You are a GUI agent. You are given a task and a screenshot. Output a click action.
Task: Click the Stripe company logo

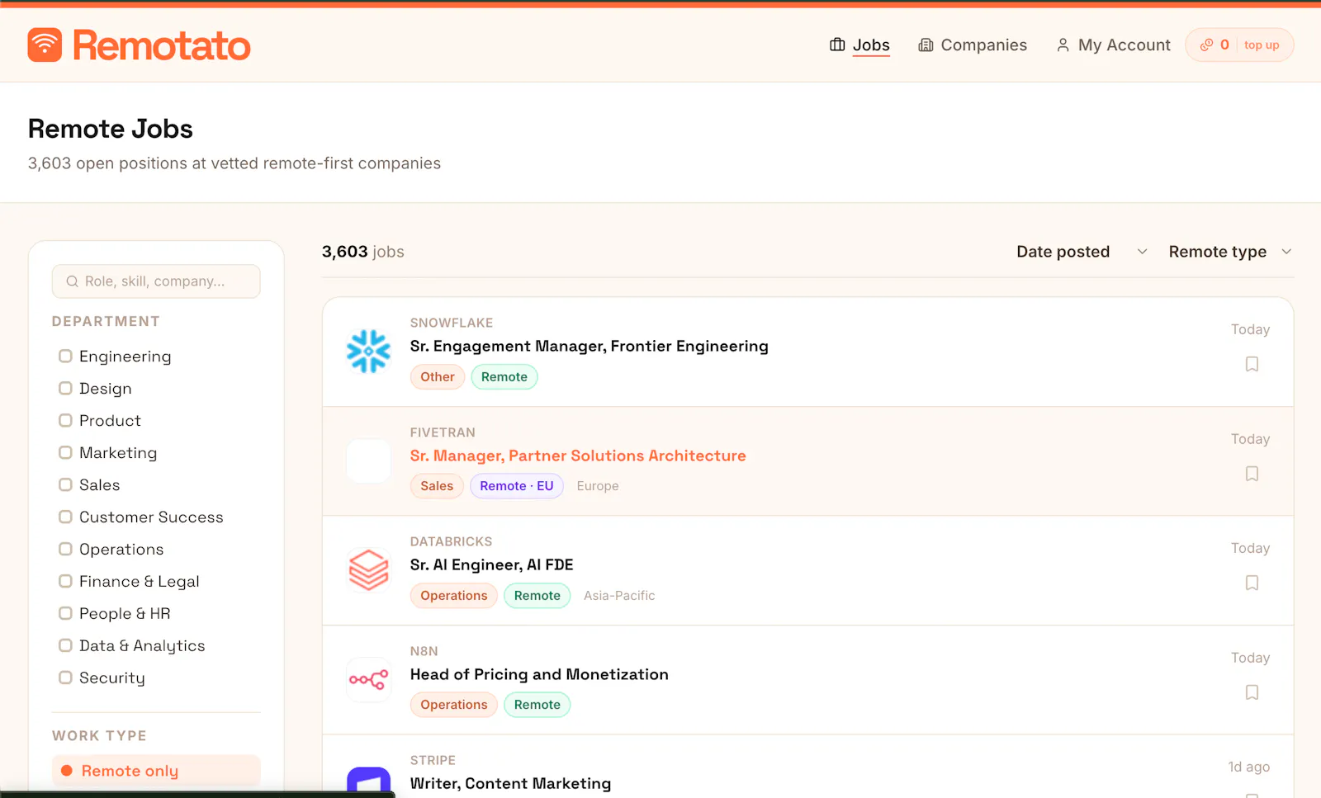tap(368, 781)
